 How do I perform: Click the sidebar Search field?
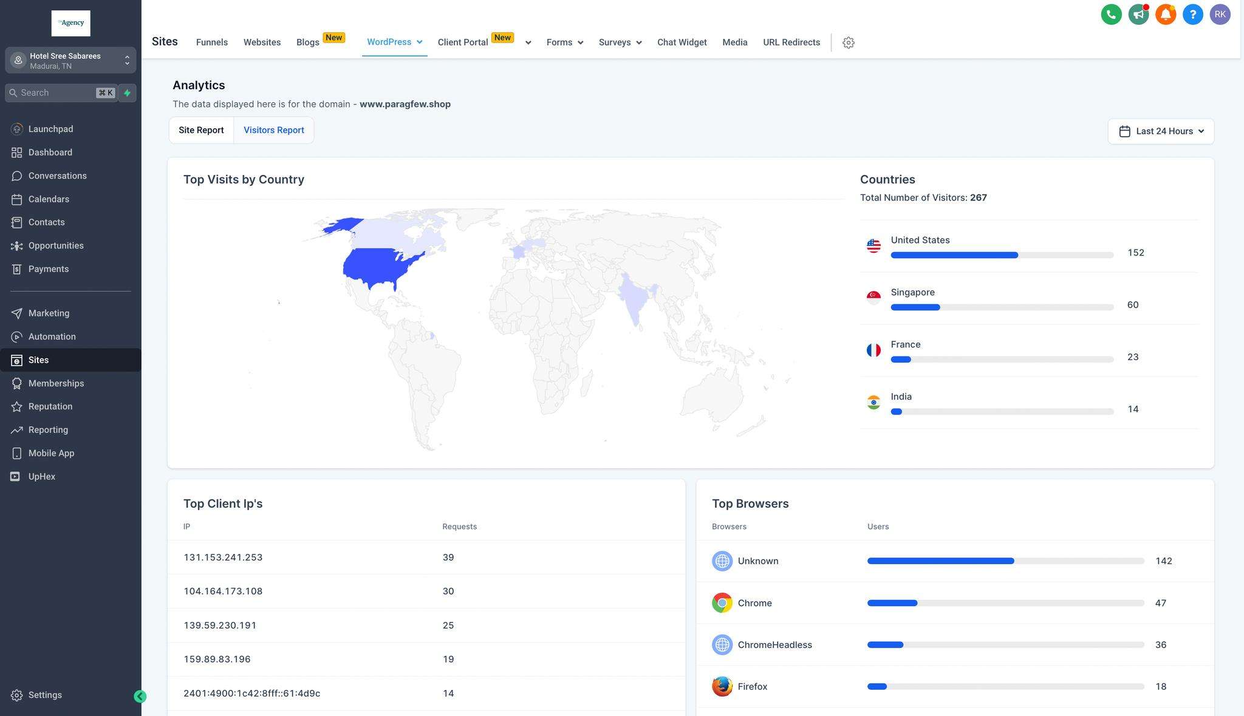pos(61,93)
